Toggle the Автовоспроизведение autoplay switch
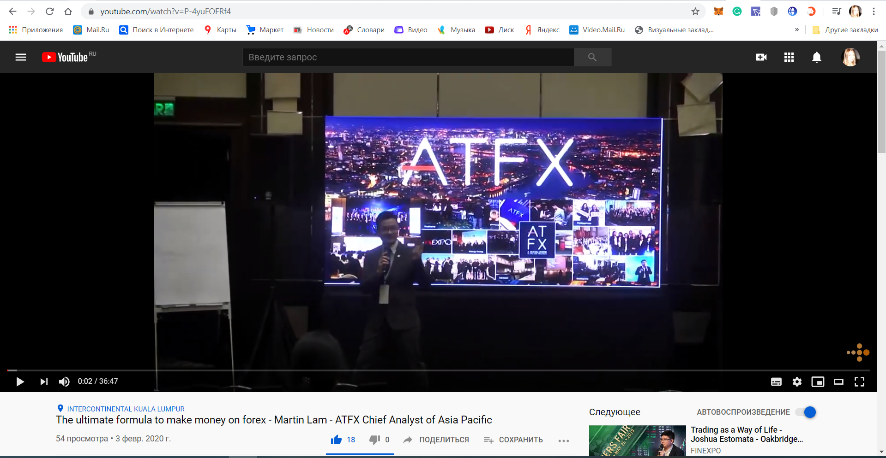 pyautogui.click(x=806, y=412)
